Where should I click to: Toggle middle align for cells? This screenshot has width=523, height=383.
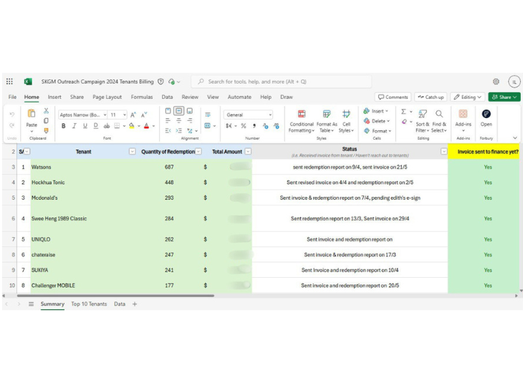[178, 111]
